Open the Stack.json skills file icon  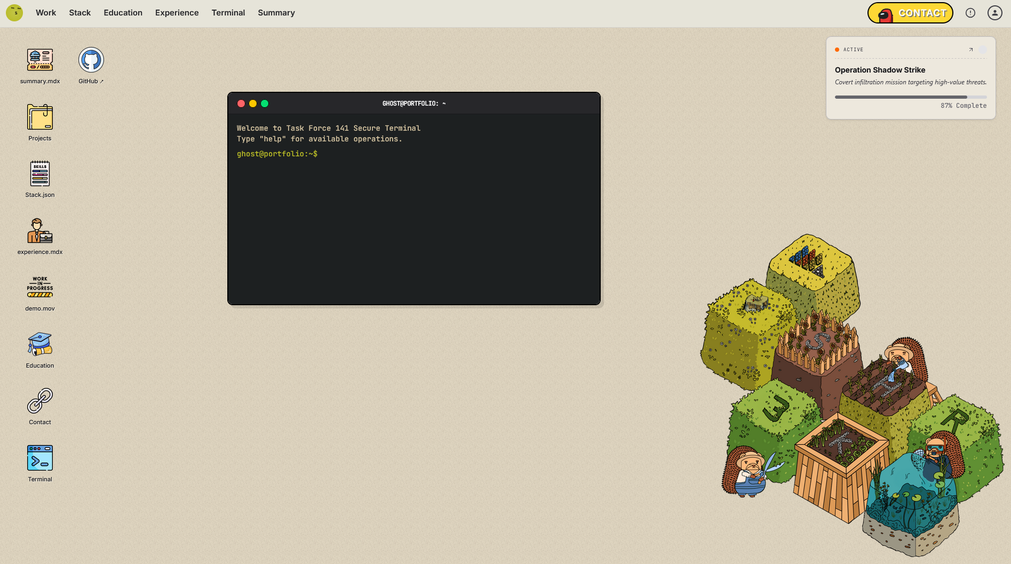pyautogui.click(x=40, y=174)
